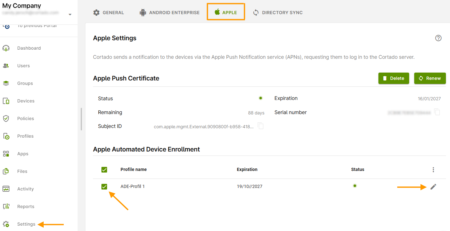Image resolution: width=450 pixels, height=231 pixels.
Task: Open the Dashboard icon in sidebar
Action: [6, 48]
